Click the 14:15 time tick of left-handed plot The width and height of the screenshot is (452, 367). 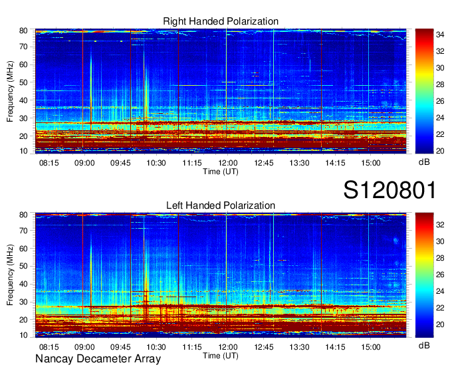[335, 347]
